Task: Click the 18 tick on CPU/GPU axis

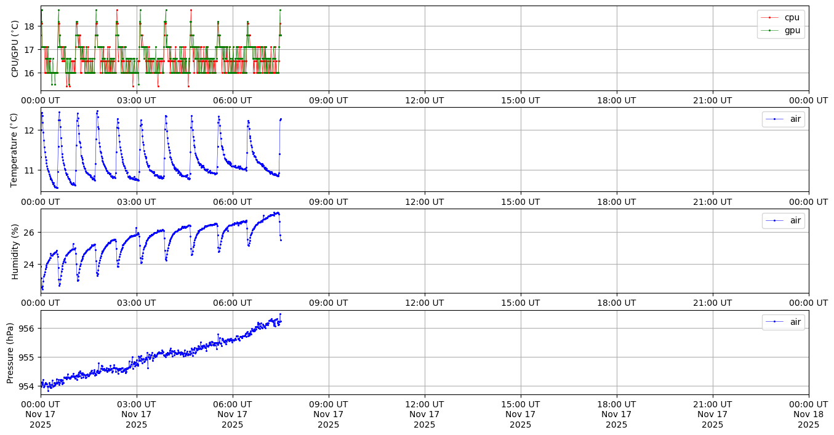Action: (x=29, y=26)
